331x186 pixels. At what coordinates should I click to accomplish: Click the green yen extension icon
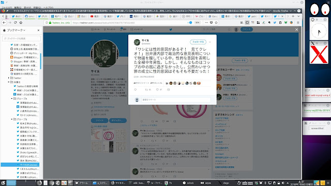click(285, 23)
